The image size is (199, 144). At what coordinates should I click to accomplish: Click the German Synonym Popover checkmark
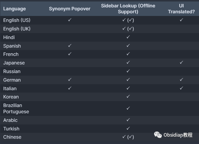(x=70, y=80)
